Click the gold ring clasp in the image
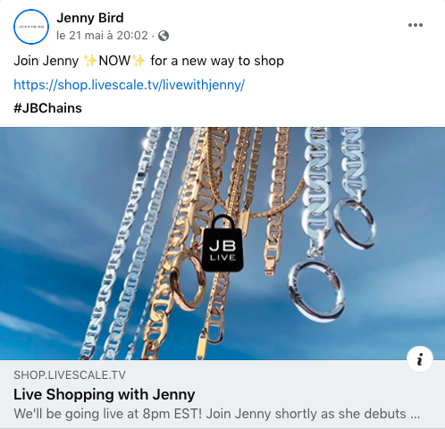445x429 pixels. tap(187, 282)
